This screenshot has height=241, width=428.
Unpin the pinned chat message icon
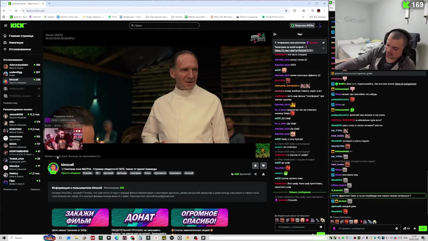pyautogui.click(x=323, y=43)
